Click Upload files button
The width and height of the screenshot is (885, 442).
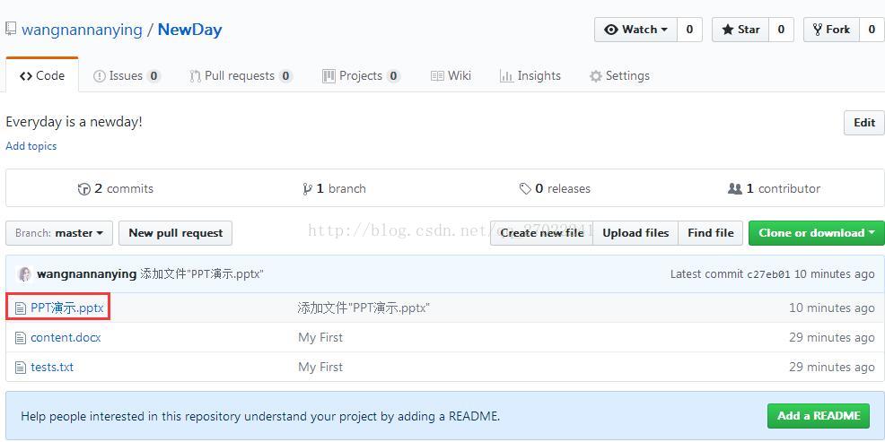tap(635, 233)
